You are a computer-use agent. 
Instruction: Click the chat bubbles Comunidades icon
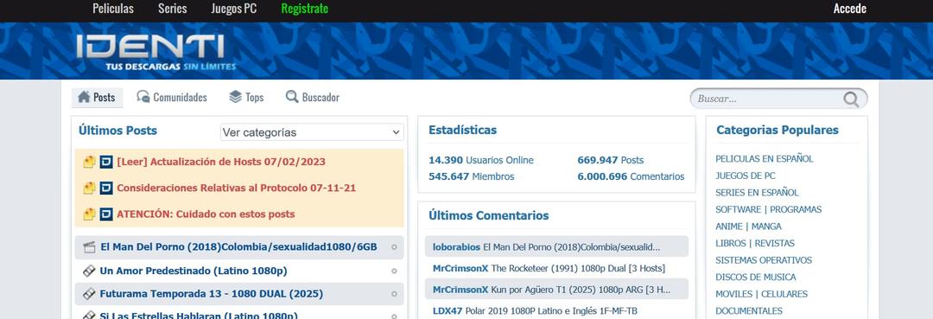click(143, 97)
